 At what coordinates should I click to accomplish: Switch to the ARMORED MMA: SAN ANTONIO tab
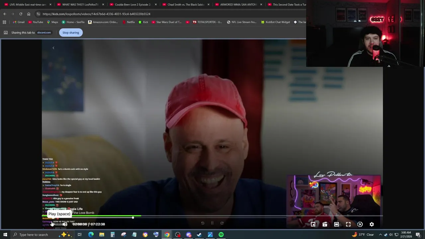(238, 5)
